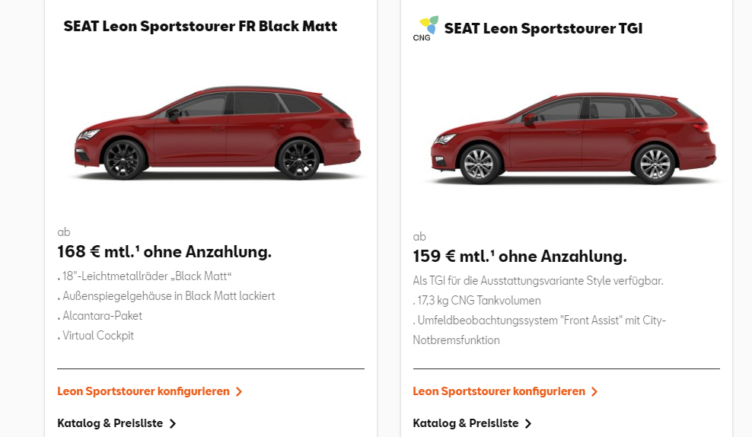Click the Virtual Cockpit feature line
Image resolution: width=752 pixels, height=437 pixels.
[98, 336]
